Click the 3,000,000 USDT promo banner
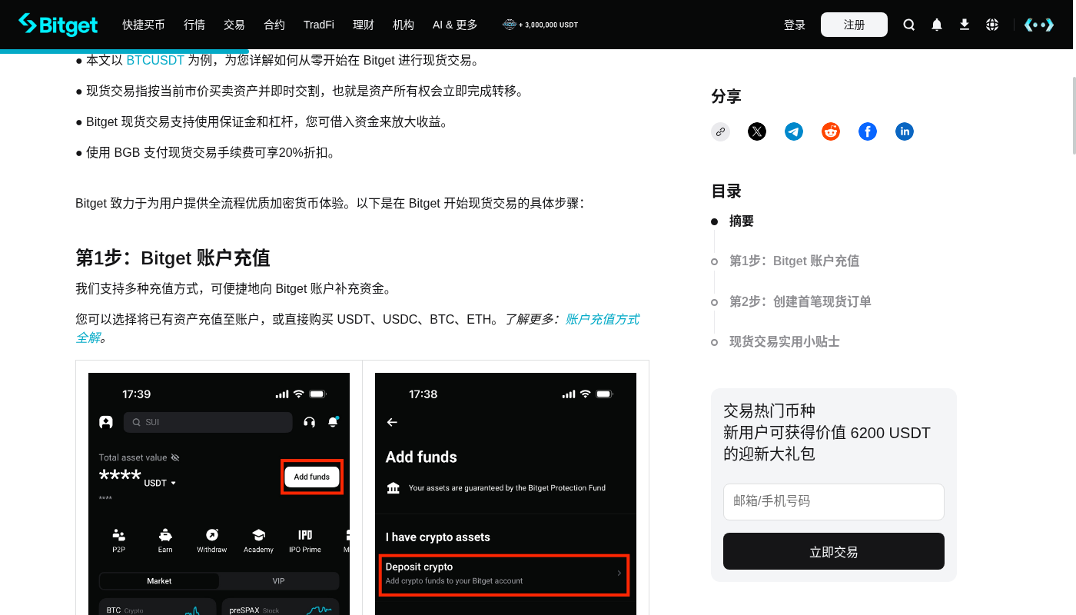 click(540, 25)
